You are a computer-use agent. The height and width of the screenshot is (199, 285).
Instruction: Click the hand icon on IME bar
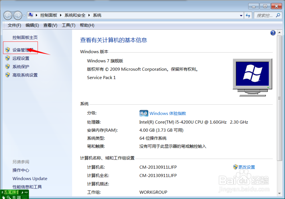coord(4,197)
